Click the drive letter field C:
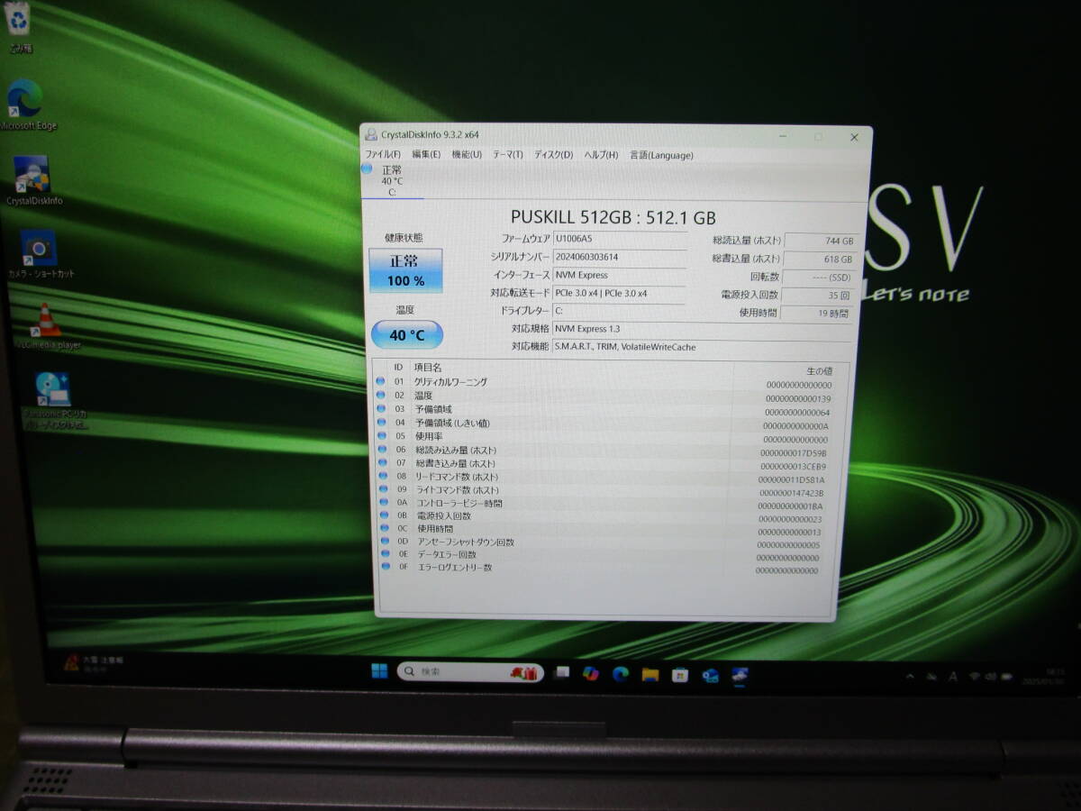Image resolution: width=1081 pixels, height=811 pixels. 620,311
